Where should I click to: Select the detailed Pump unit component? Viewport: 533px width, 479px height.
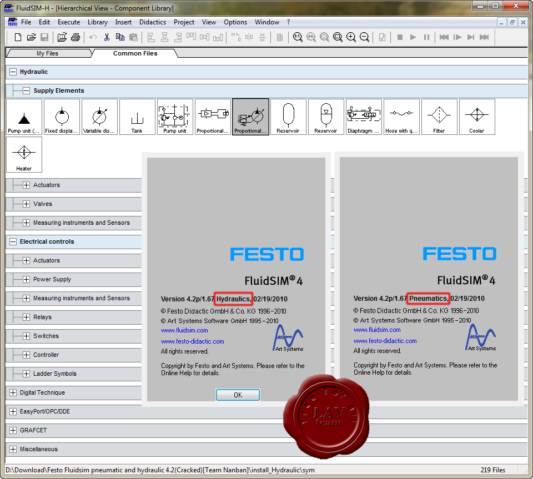[175, 117]
